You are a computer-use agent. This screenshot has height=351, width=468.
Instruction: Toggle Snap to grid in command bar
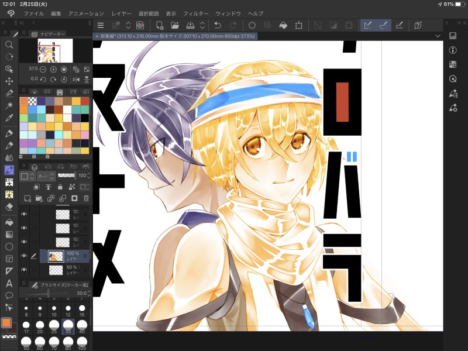399,25
